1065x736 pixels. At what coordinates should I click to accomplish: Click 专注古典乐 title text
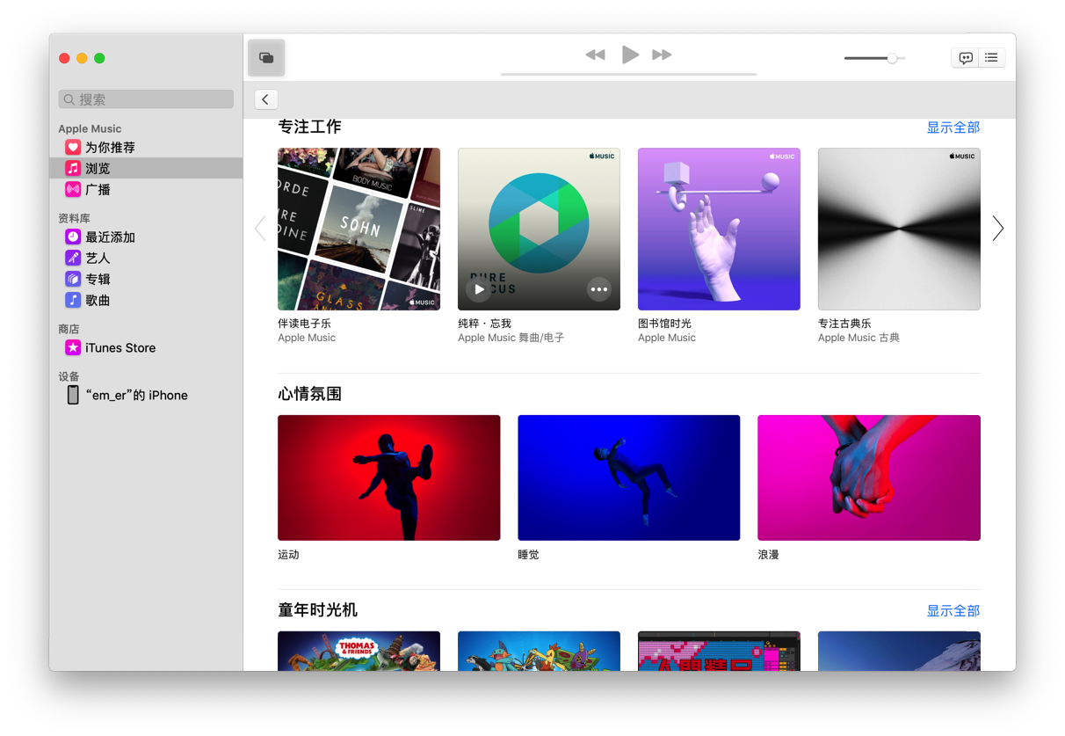point(844,324)
